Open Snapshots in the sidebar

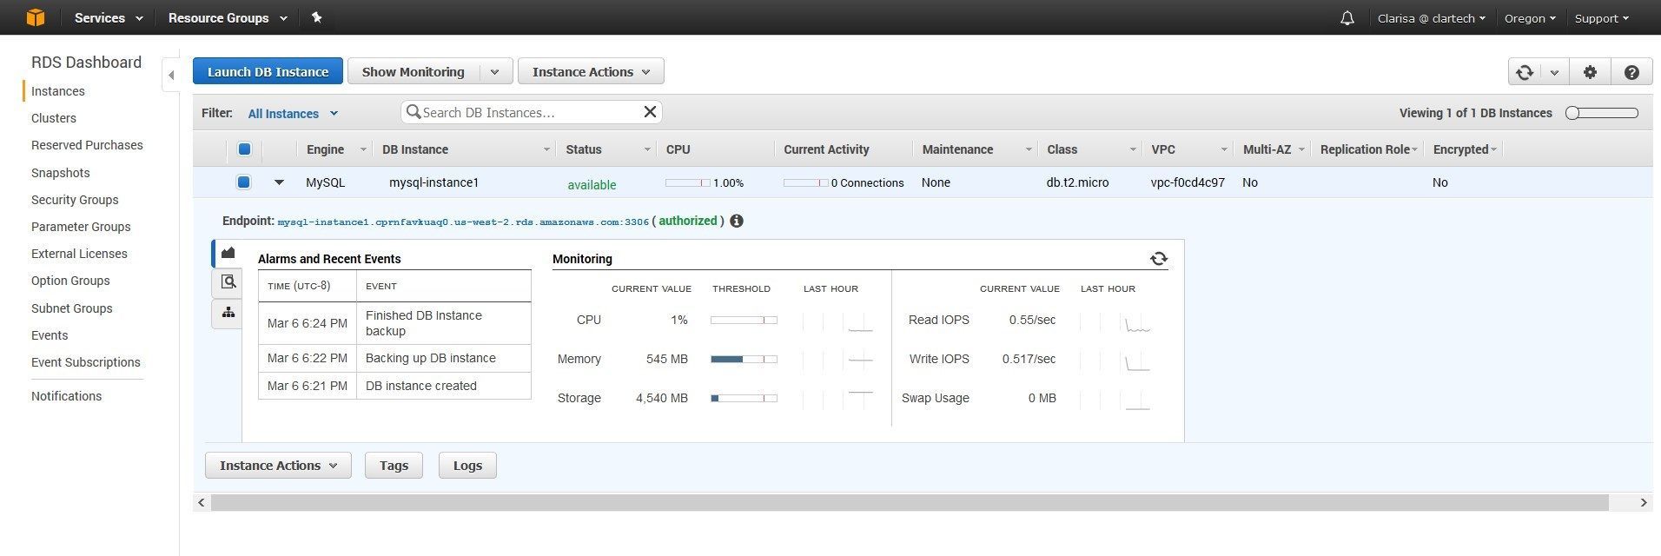(x=61, y=173)
